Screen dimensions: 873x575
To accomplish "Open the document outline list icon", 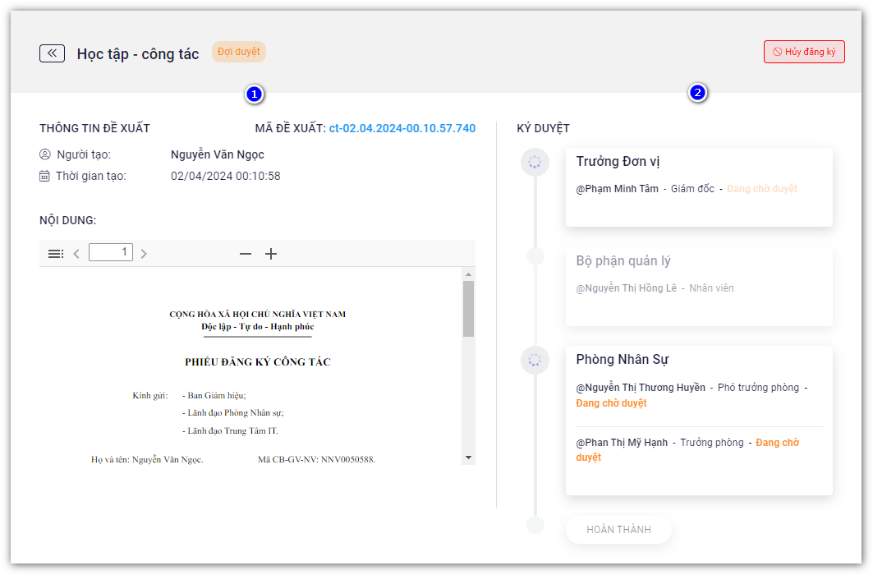I will (56, 254).
